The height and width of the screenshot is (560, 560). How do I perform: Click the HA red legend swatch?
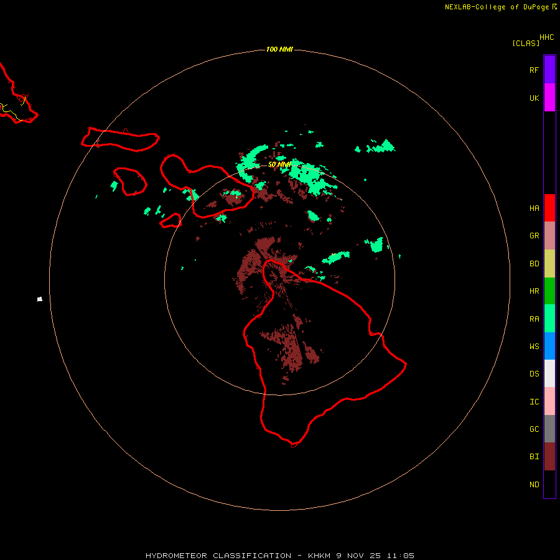[x=549, y=208]
